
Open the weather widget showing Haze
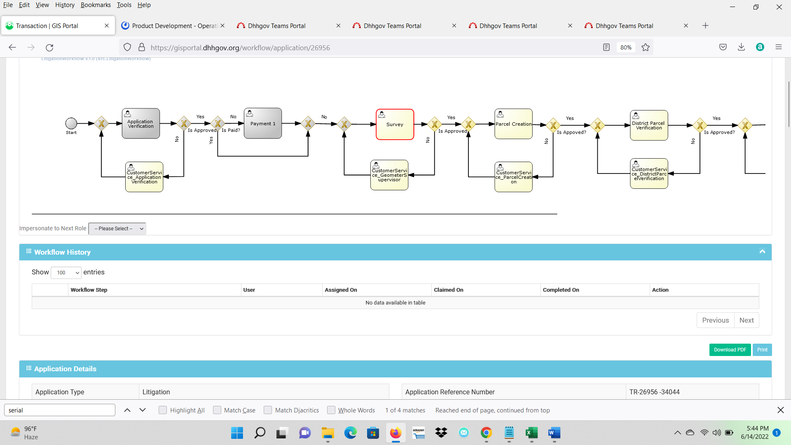tap(25, 433)
